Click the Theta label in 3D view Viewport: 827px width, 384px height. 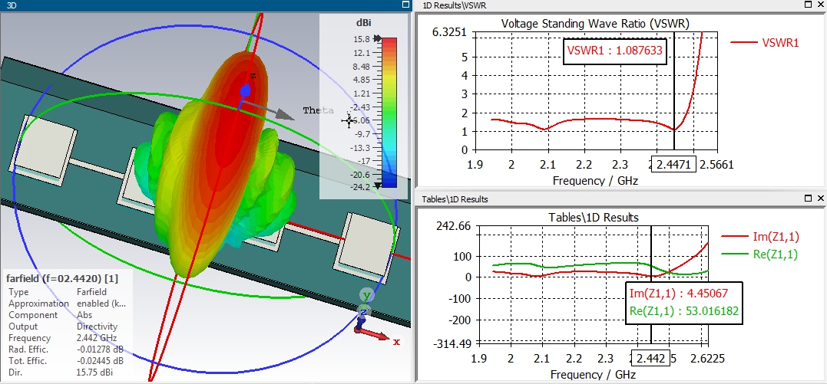(318, 110)
